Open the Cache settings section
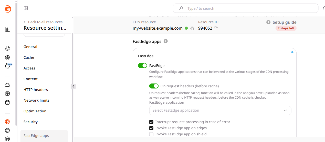The width and height of the screenshot is (325, 142). point(29,57)
